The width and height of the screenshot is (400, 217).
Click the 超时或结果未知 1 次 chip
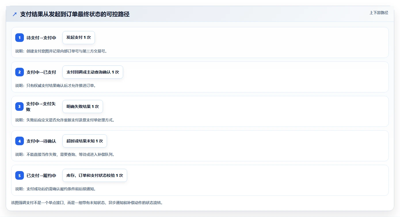[x=85, y=141]
